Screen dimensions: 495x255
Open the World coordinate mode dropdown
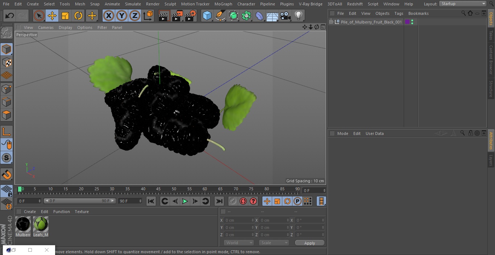(239, 243)
